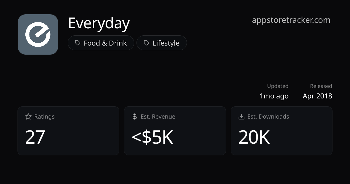Click the Everyday app title

point(99,23)
